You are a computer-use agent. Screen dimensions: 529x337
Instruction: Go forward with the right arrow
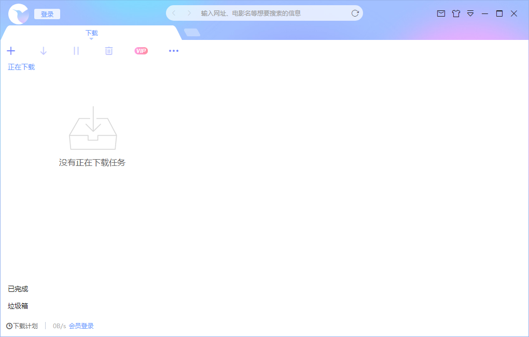coord(189,13)
